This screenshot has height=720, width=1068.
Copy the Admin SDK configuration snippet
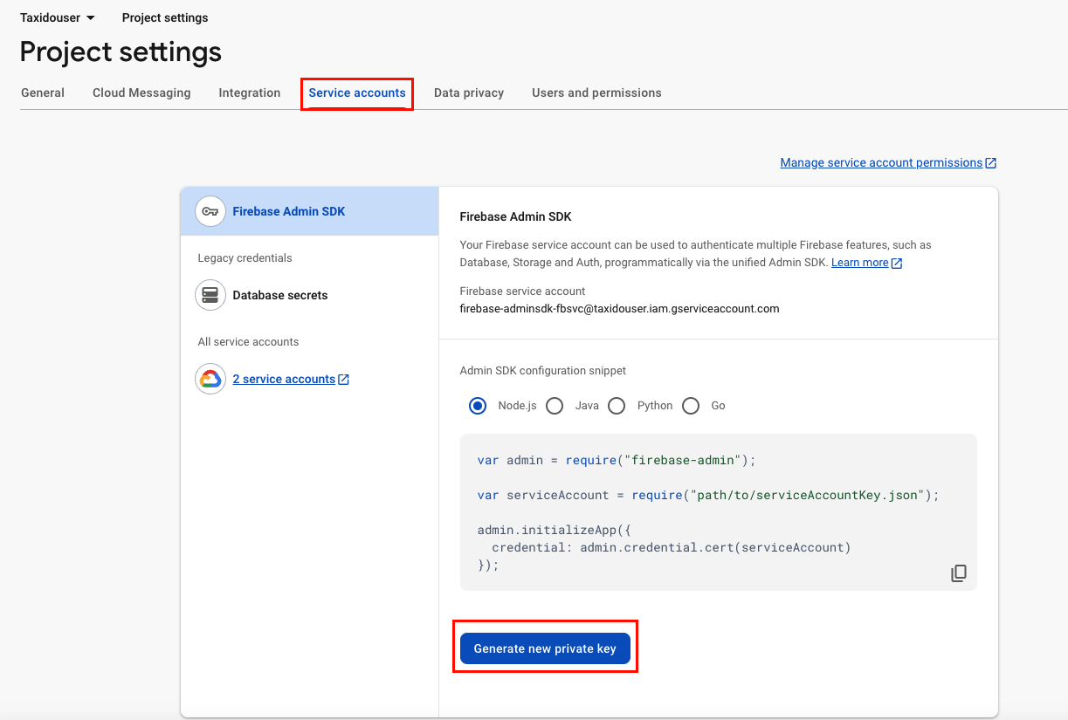tap(958, 573)
